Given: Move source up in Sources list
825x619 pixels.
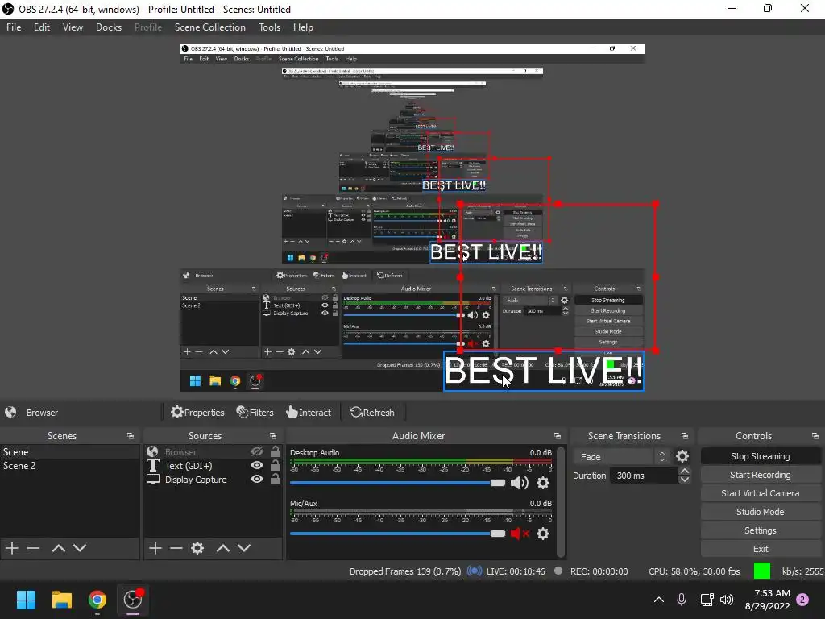Looking at the screenshot, I should click(x=223, y=548).
